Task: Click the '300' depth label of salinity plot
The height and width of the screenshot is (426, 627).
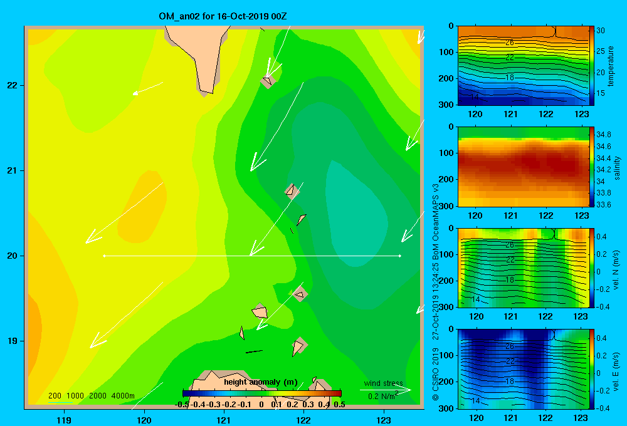Action: pos(446,206)
